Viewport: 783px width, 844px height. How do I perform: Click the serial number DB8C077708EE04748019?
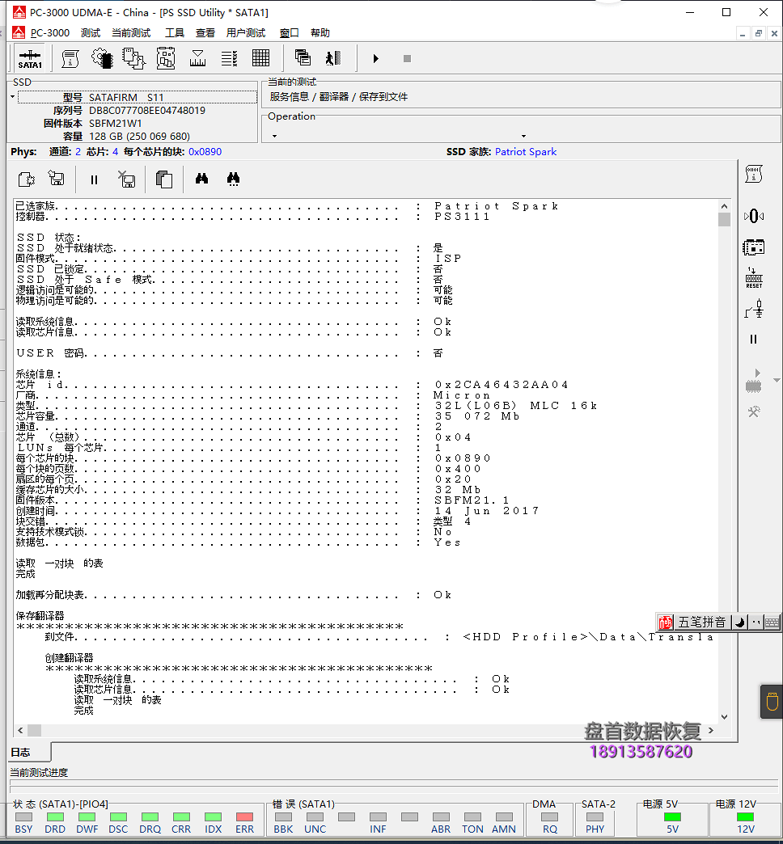(x=147, y=110)
